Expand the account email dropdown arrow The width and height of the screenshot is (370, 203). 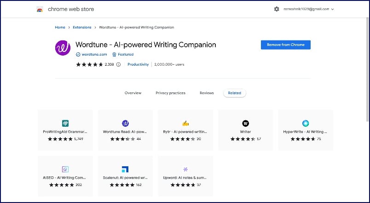[x=332, y=10]
